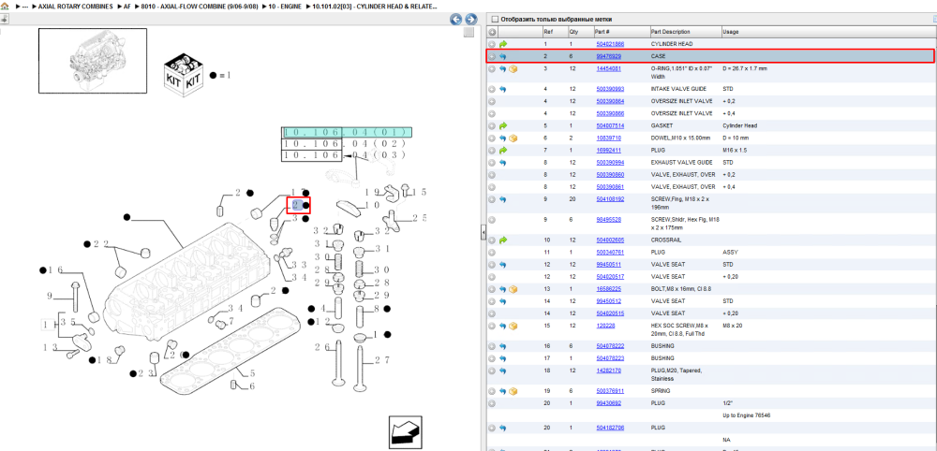Open part number 504007514 link

point(610,126)
